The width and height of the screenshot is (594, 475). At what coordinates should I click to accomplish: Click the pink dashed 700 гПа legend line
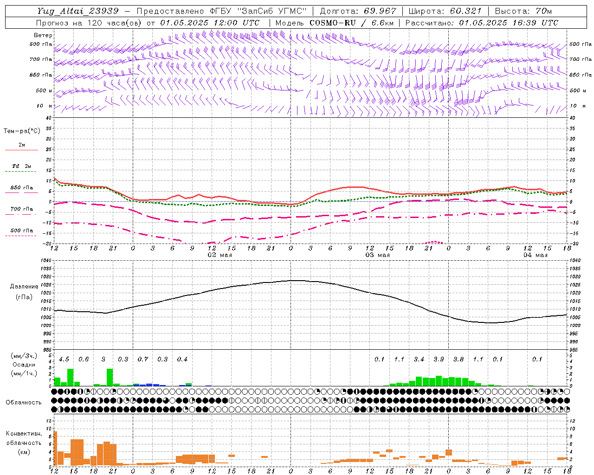click(20, 215)
